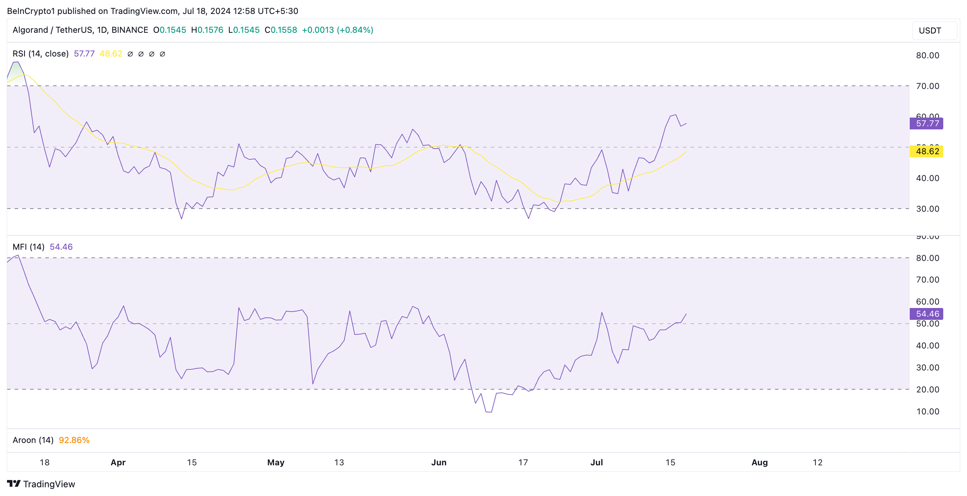Image resolution: width=967 pixels, height=496 pixels.
Task: Click the purple 57.77 RSI price label
Action: click(x=926, y=123)
